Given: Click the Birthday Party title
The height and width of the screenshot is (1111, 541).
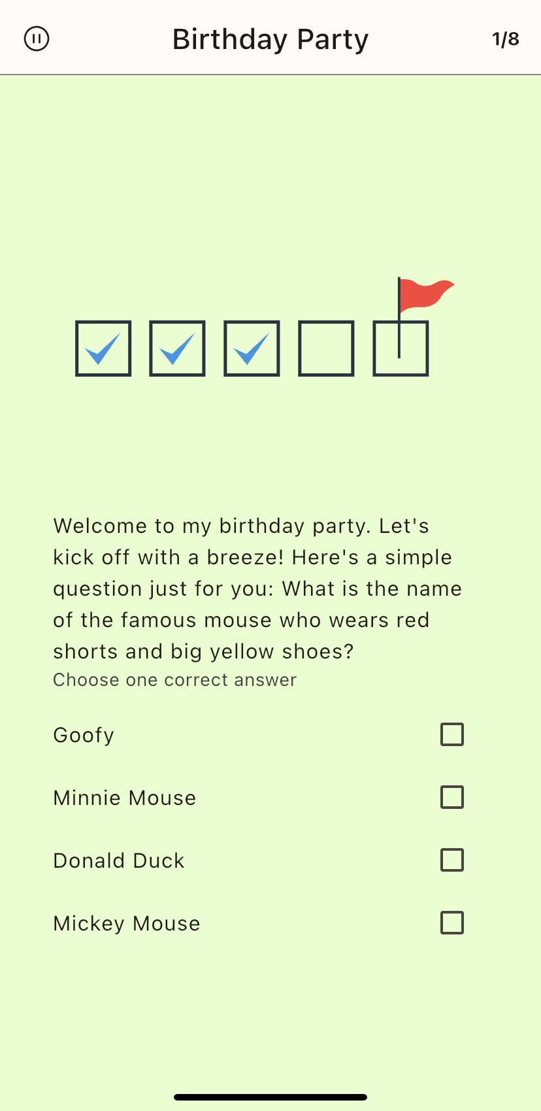Looking at the screenshot, I should point(270,39).
